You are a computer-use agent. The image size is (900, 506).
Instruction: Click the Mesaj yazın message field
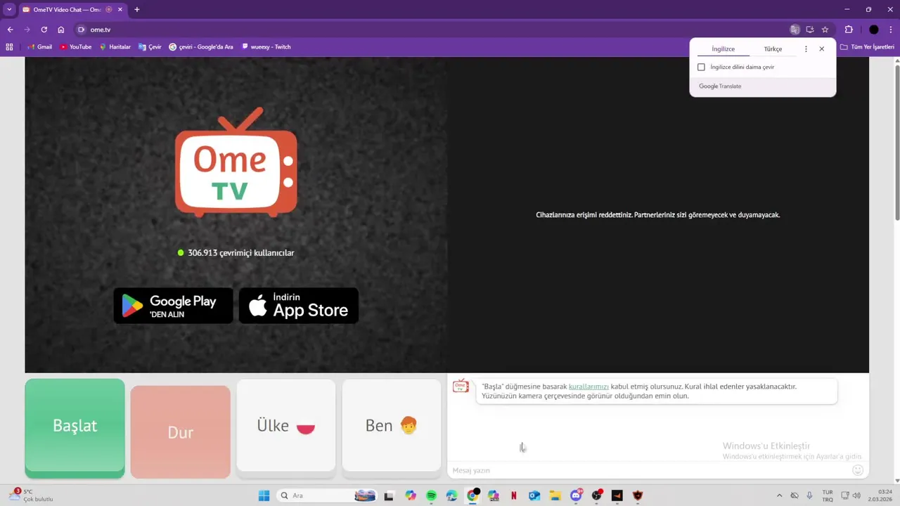[648, 470]
